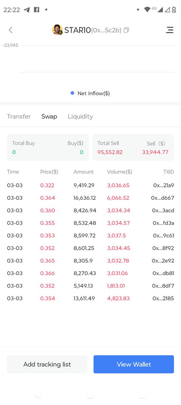Screen dimensions: 181x405
Task: Open the Total Sell summary card
Action: (133, 147)
